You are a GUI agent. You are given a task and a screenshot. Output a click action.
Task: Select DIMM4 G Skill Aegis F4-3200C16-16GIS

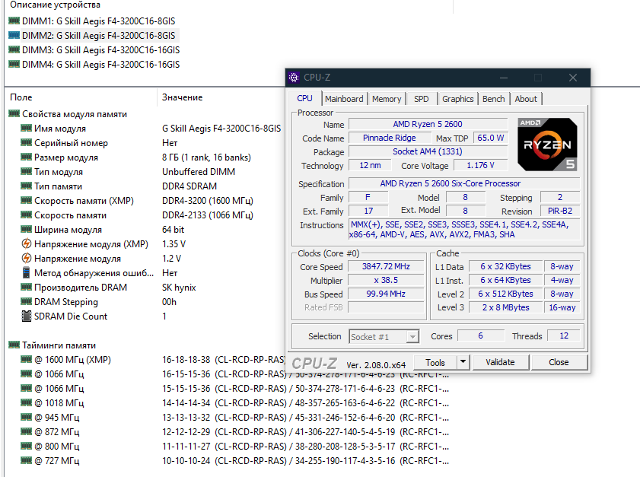click(x=100, y=65)
